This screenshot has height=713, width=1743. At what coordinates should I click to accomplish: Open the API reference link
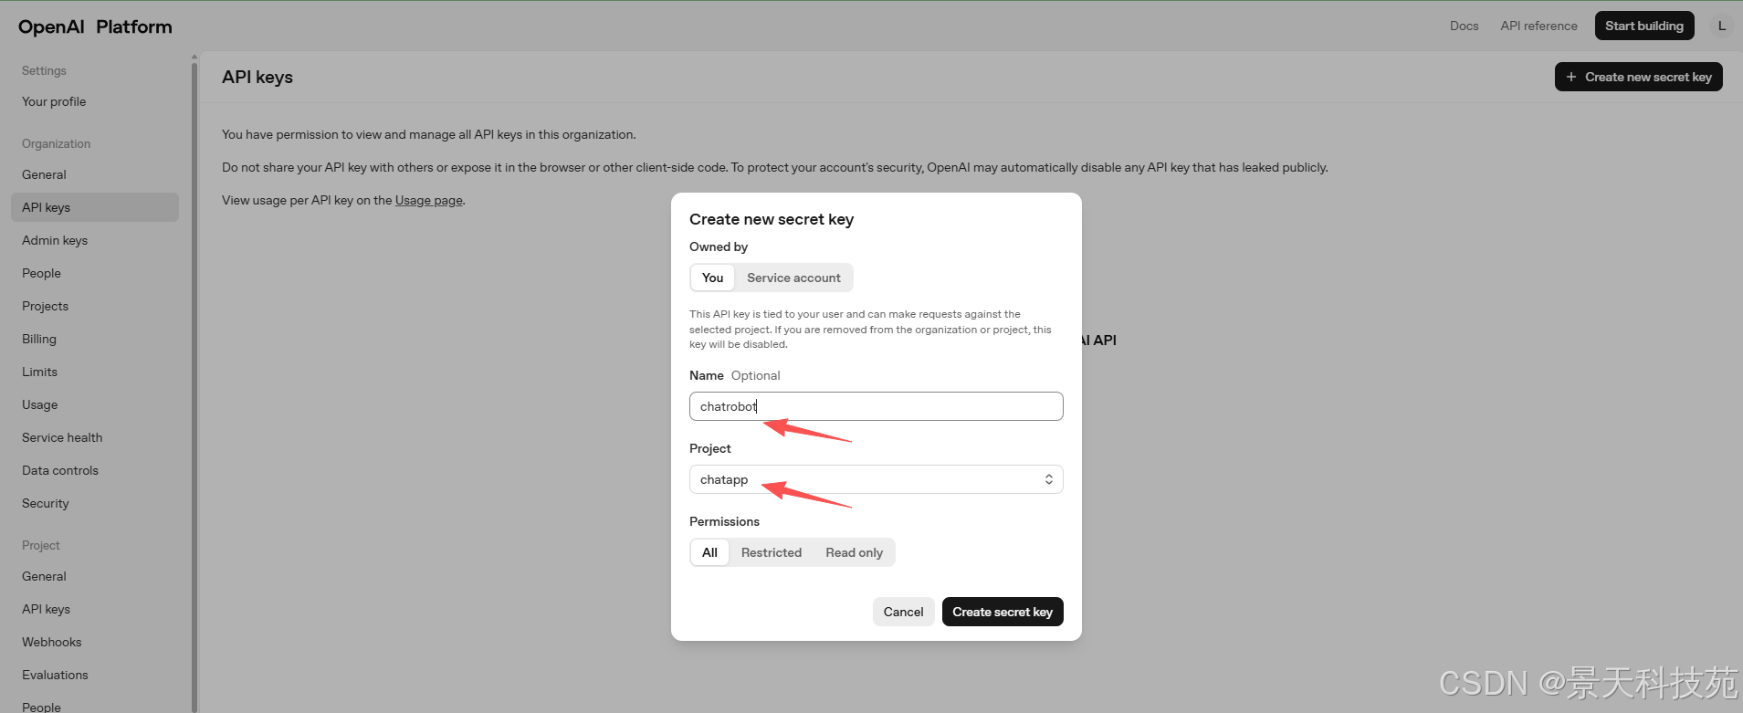(x=1538, y=26)
